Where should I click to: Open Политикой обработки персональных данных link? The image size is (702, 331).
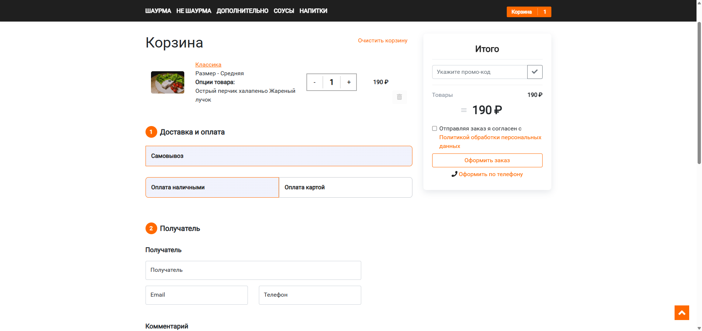490,142
